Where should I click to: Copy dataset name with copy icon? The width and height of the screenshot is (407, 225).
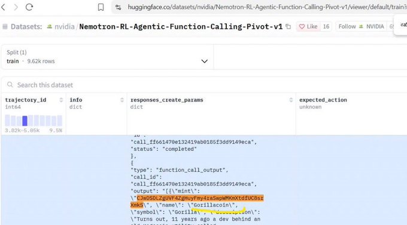click(x=288, y=26)
